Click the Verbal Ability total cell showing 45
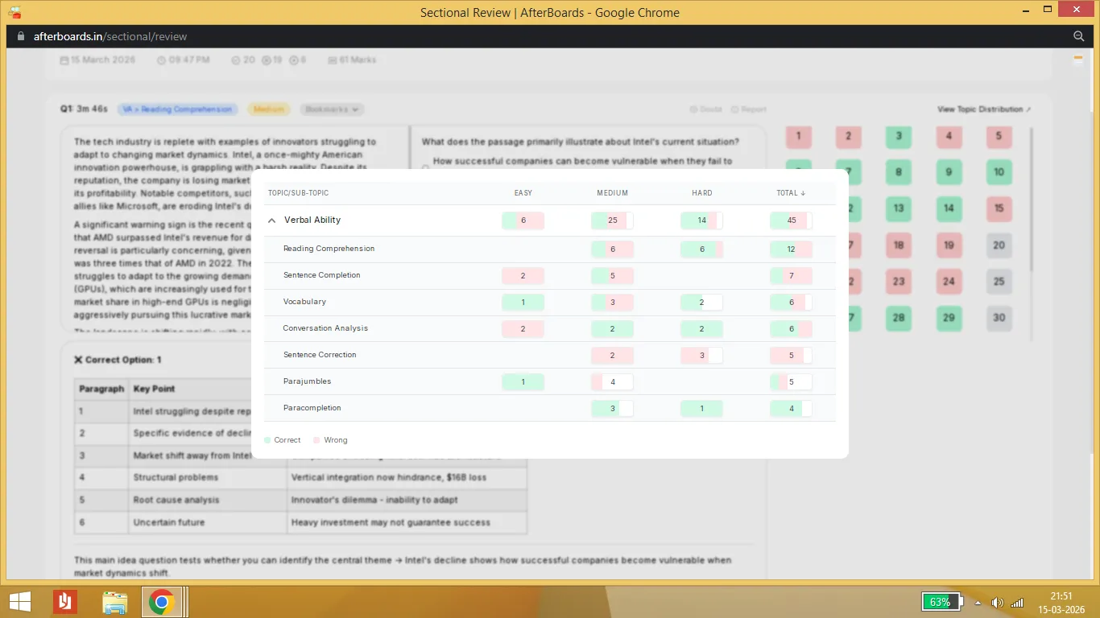Image resolution: width=1100 pixels, height=618 pixels. (791, 220)
